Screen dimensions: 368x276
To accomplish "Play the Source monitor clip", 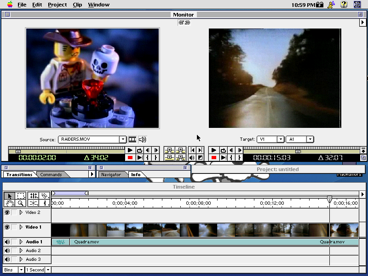I will pos(130,150).
